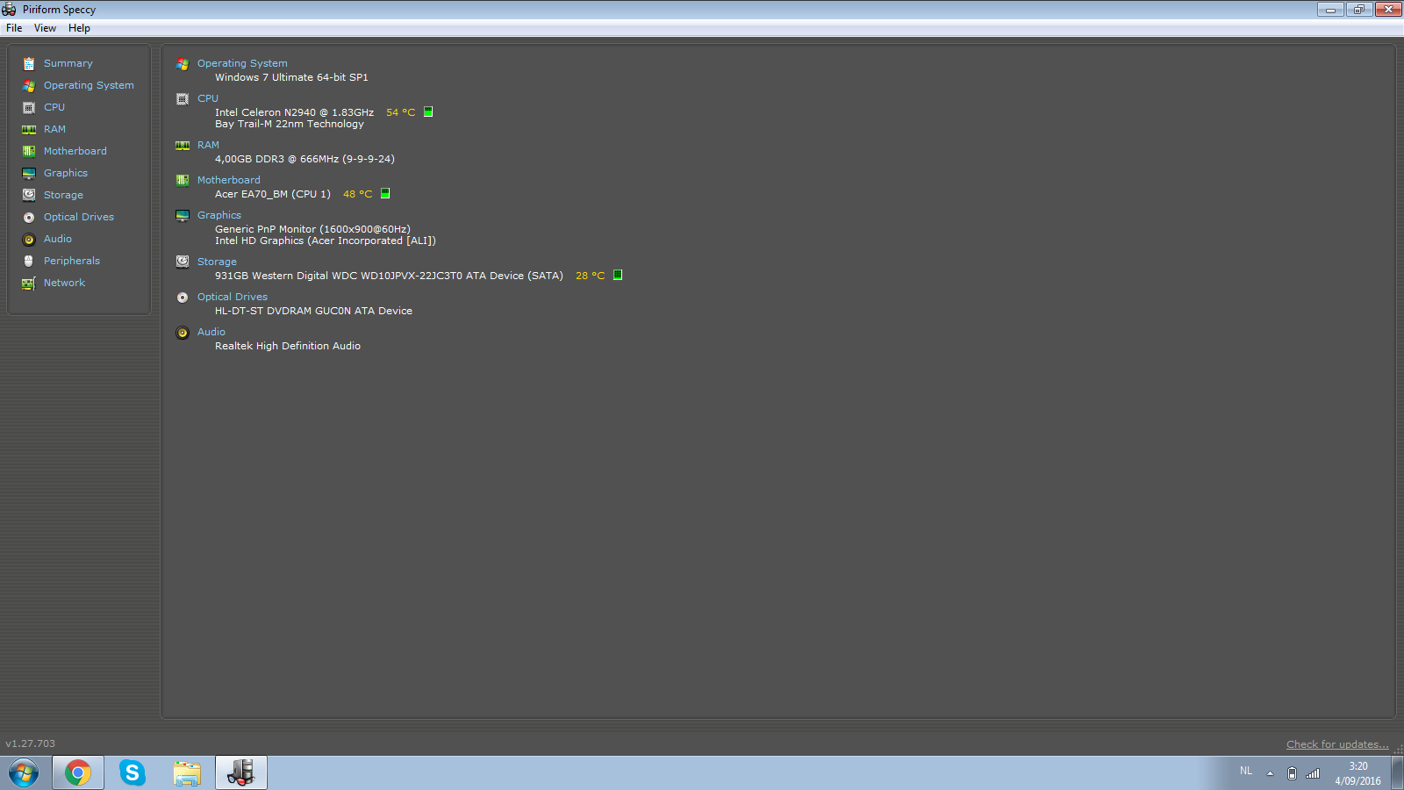This screenshot has height=790, width=1404.
Task: Select Peripherals in the sidebar
Action: click(x=72, y=261)
